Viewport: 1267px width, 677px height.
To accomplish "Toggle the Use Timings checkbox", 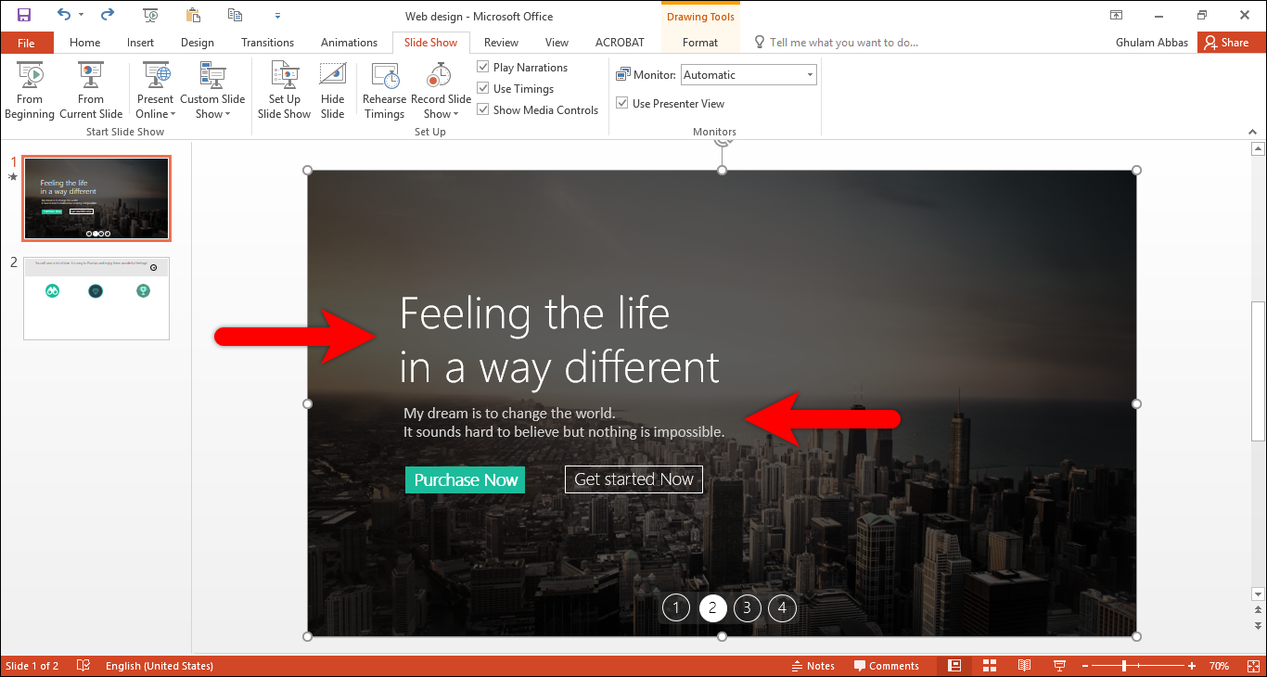I will coord(483,88).
